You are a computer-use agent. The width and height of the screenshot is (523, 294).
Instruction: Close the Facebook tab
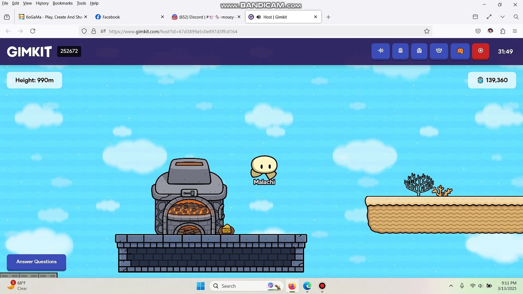162,17
